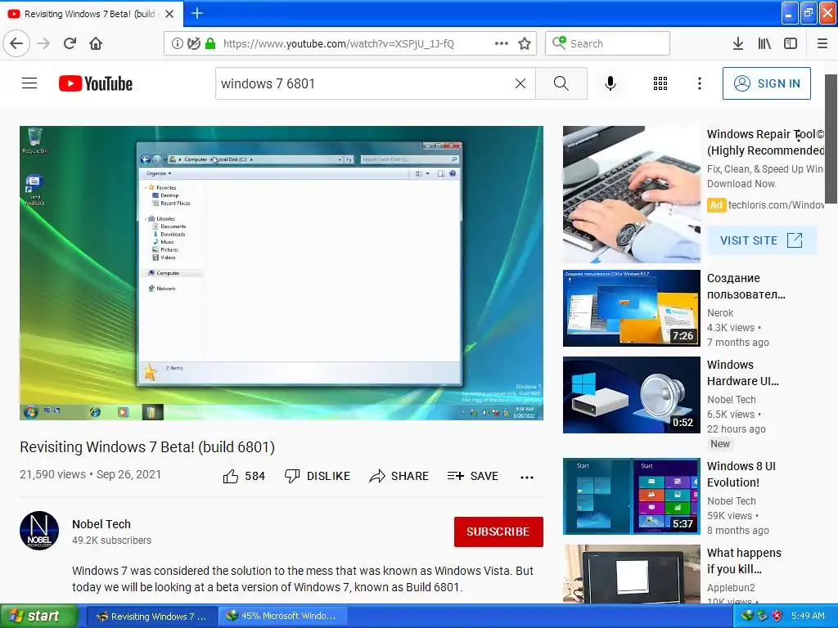The width and height of the screenshot is (838, 628).
Task: Click the YouTube logo
Action: (x=96, y=83)
